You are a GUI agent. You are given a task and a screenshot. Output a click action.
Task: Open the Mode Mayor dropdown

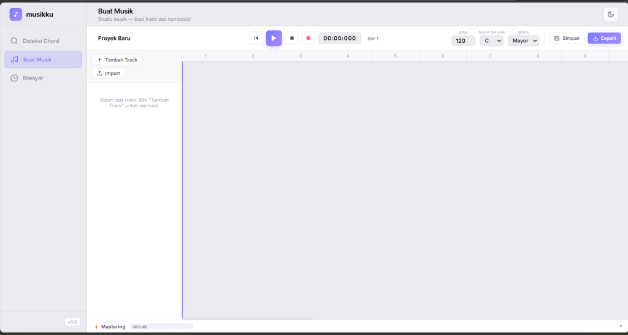coord(523,41)
